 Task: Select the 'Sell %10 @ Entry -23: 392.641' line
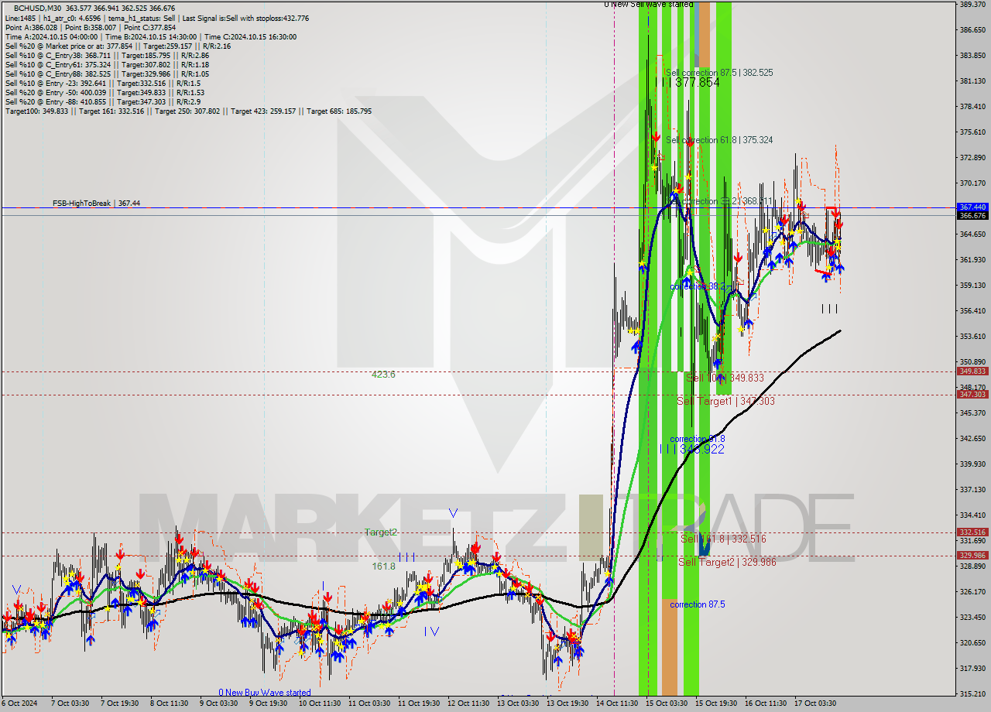point(103,84)
